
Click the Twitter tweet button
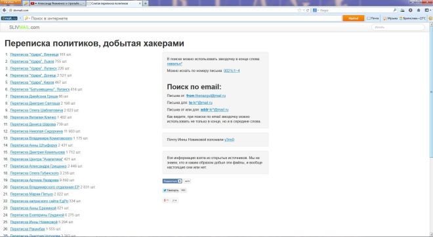[x=171, y=190]
